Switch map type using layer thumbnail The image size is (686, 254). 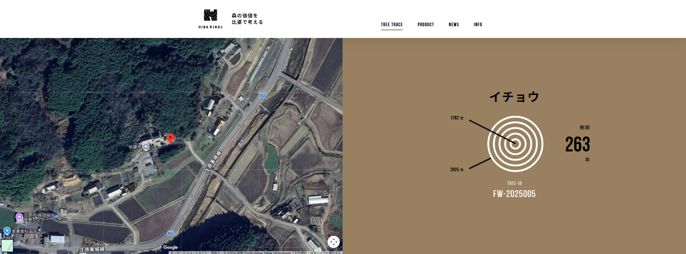point(7,246)
